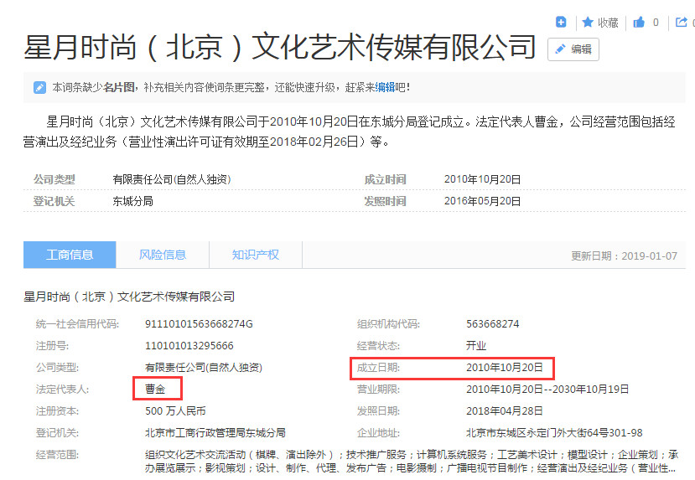The image size is (695, 480).
Task: Click the 注册资本 label
Action: (x=57, y=411)
